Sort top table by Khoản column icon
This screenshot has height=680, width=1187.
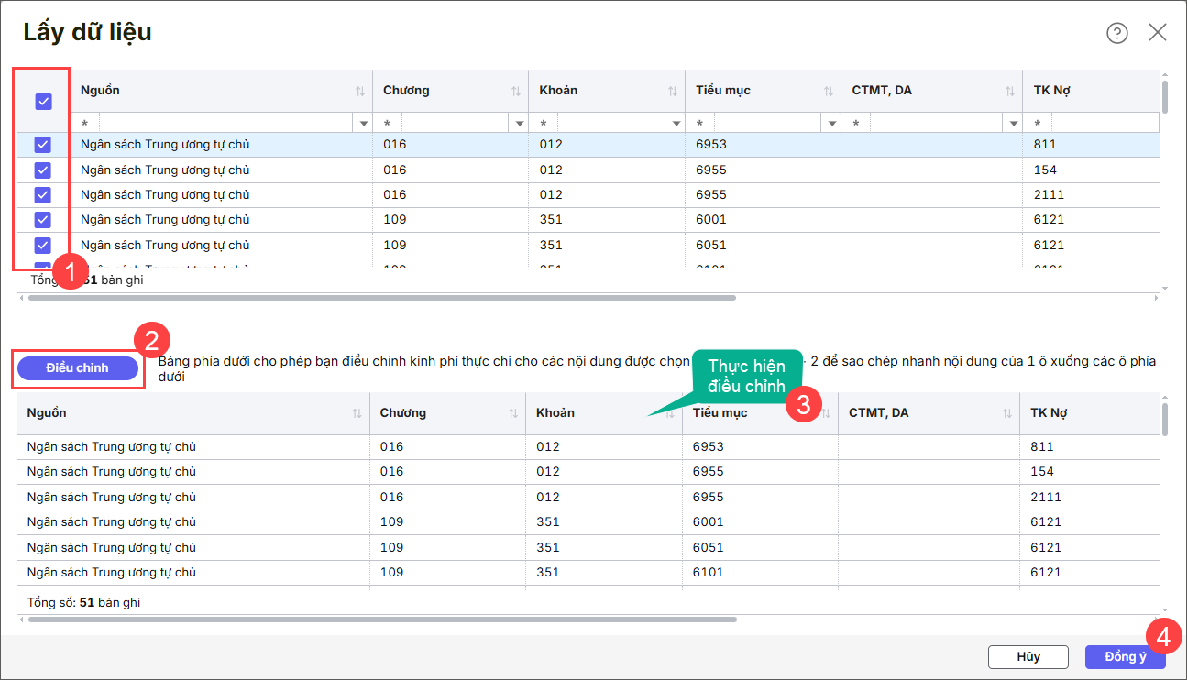pos(671,91)
